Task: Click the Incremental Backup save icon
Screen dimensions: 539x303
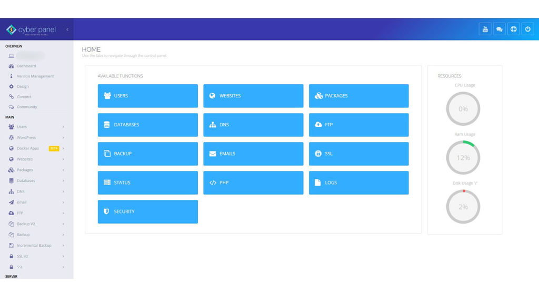Action: (x=12, y=245)
